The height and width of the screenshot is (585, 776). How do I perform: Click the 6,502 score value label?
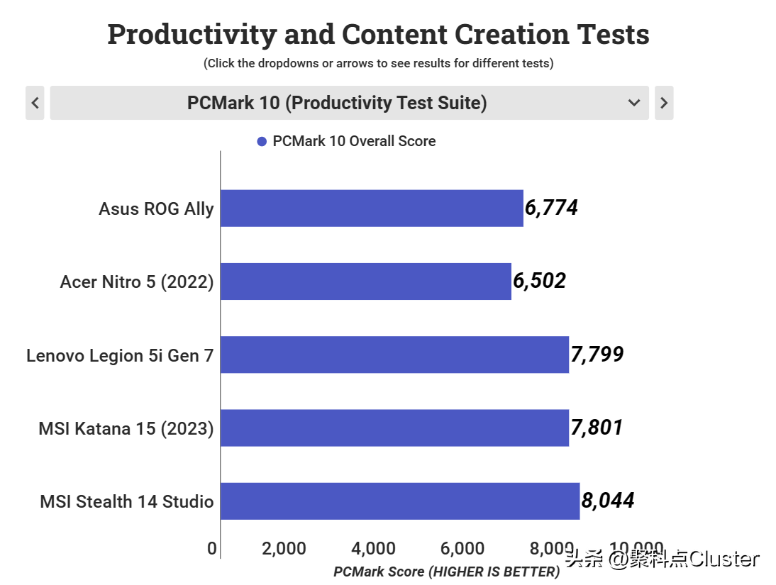[x=539, y=281]
